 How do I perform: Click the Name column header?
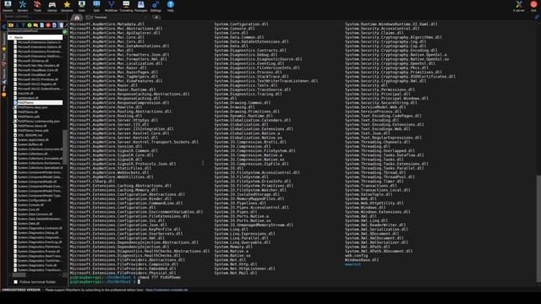pos(36,37)
